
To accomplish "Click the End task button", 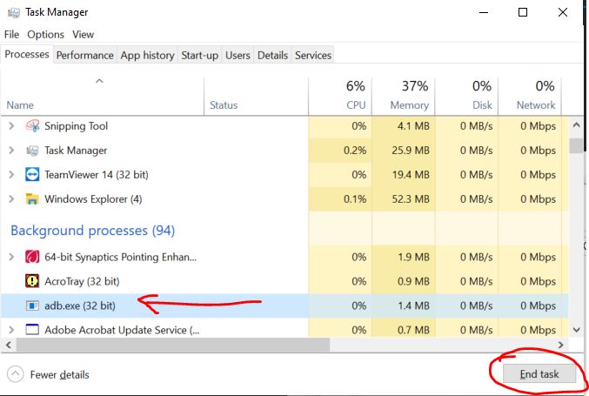I will pyautogui.click(x=539, y=374).
